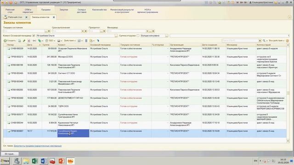Open Word from the taskbar
The height and width of the screenshot is (165, 294).
(x=44, y=161)
